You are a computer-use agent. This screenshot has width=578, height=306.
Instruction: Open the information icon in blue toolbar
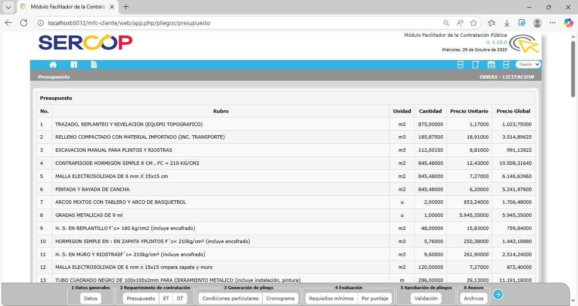(x=74, y=65)
